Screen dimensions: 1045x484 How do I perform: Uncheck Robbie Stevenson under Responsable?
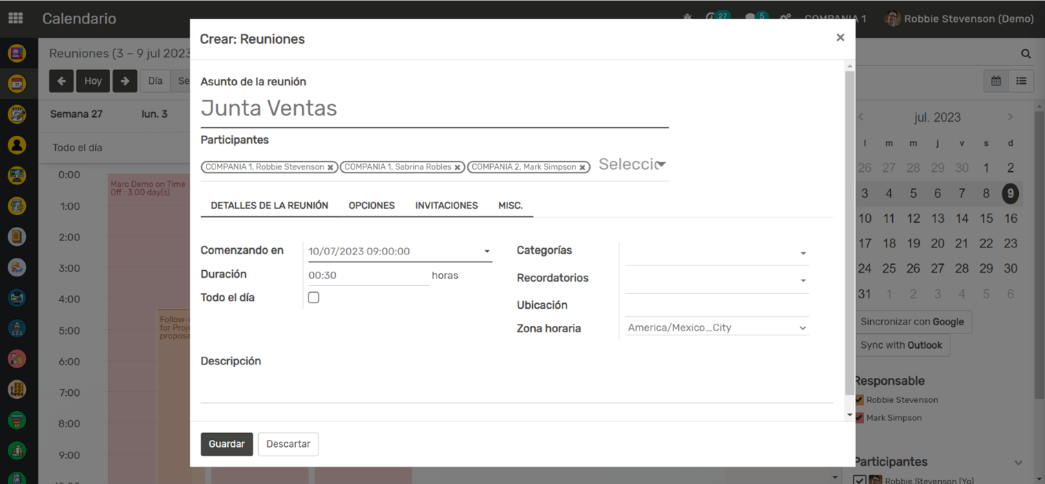coord(858,399)
